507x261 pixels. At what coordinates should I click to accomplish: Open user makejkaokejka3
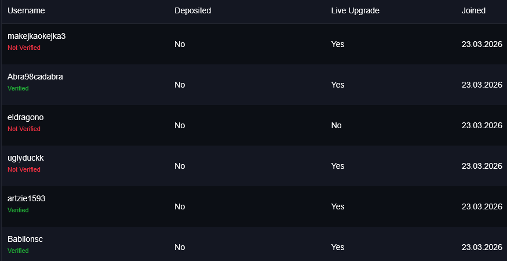click(x=37, y=36)
